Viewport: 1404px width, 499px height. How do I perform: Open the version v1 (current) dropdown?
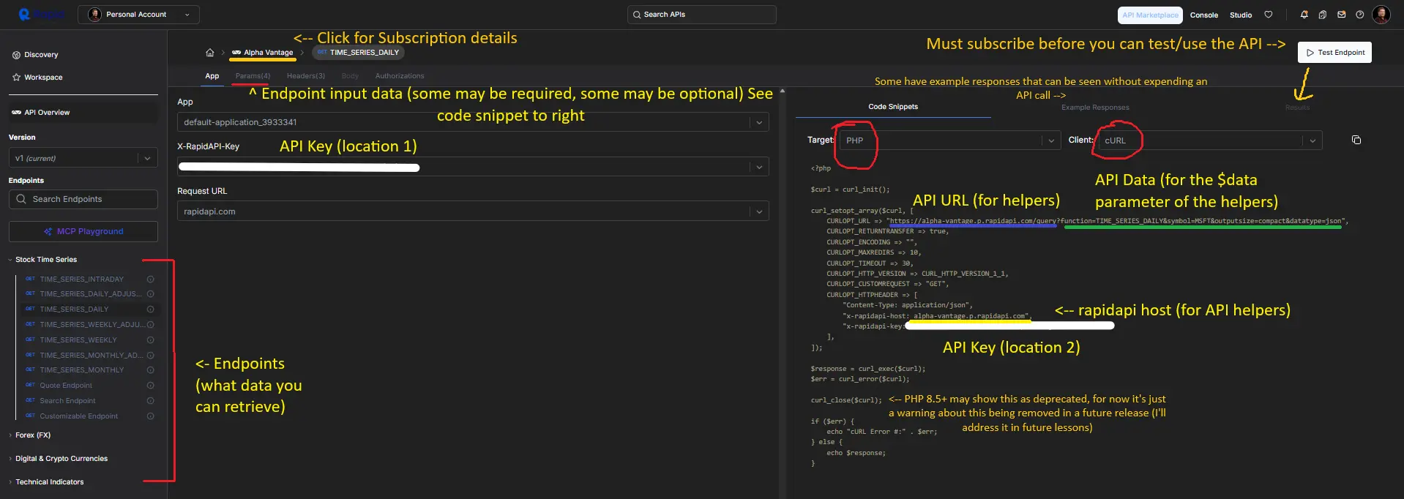[x=83, y=158]
